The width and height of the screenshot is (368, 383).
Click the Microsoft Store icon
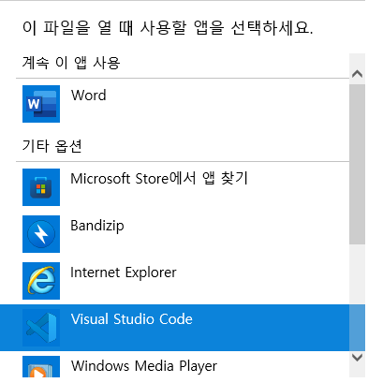click(41, 187)
